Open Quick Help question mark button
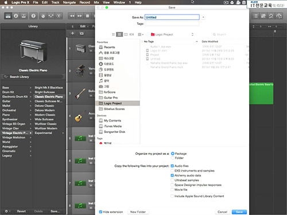The height and width of the screenshot is (215, 287). (x=33, y=16)
